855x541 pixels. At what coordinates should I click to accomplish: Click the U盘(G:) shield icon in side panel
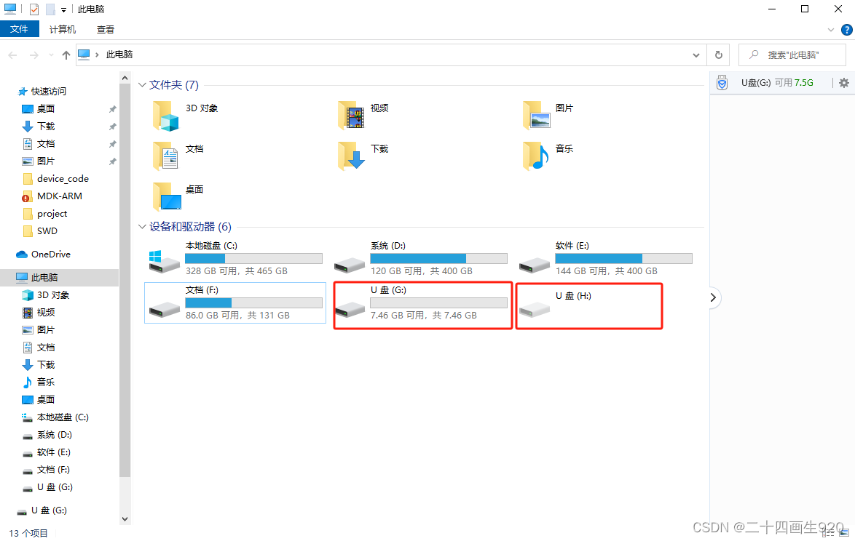(x=722, y=82)
